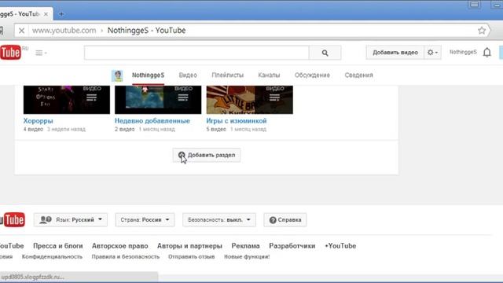This screenshot has width=503, height=283.
Task: Open the Отправить отзыв footer link
Action: pyautogui.click(x=192, y=257)
